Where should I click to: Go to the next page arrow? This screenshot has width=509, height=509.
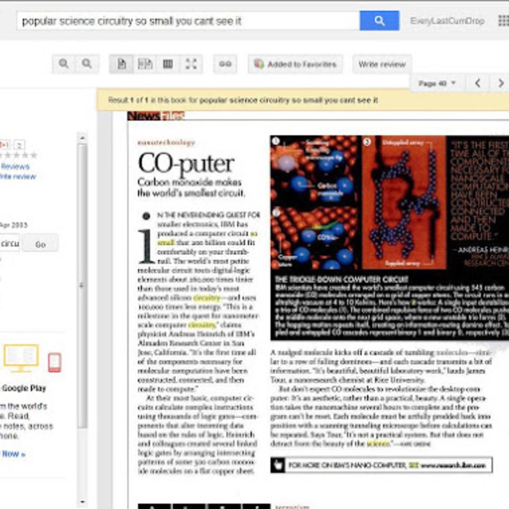pos(500,83)
